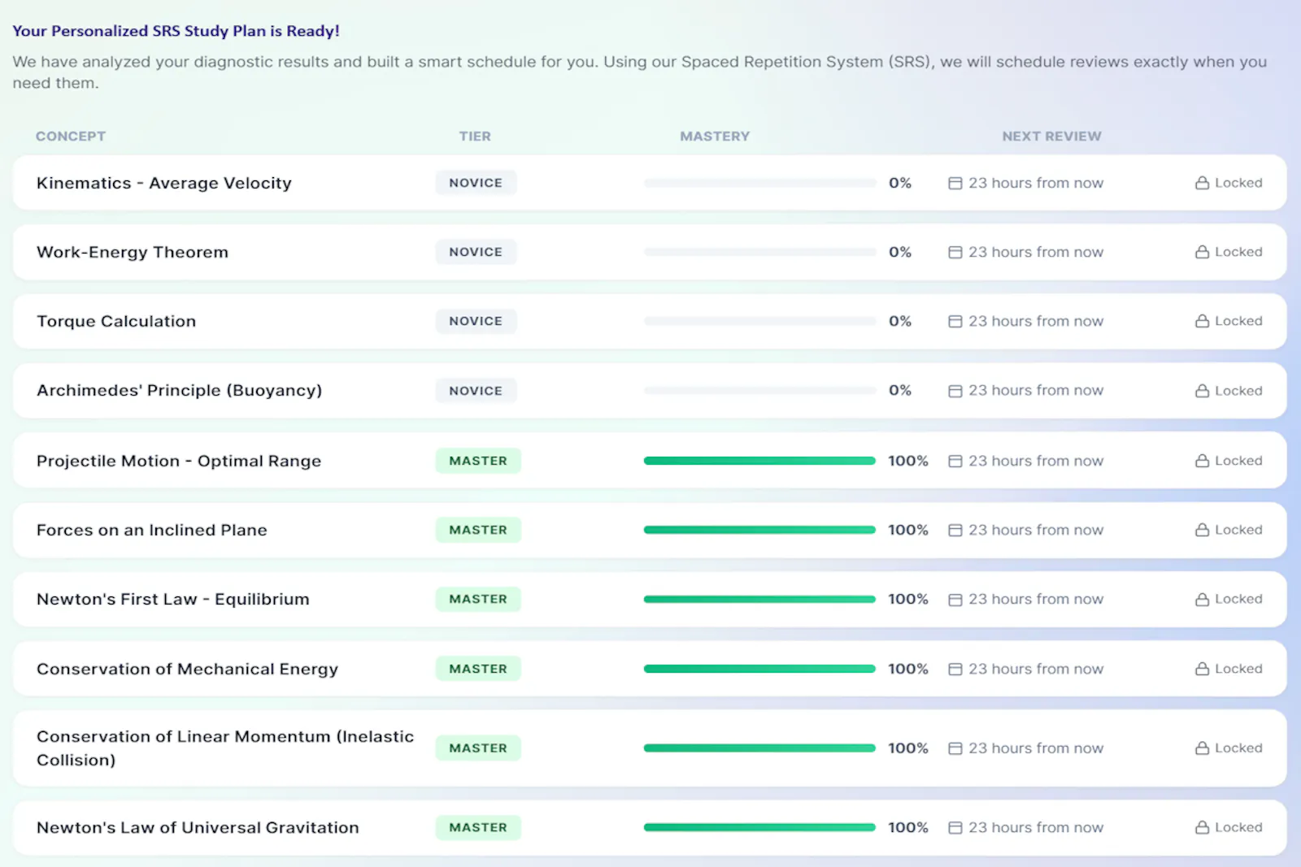Viewport: 1301px width, 867px height.
Task: Click the Locked label in Universal Gravitation row
Action: [1238, 827]
